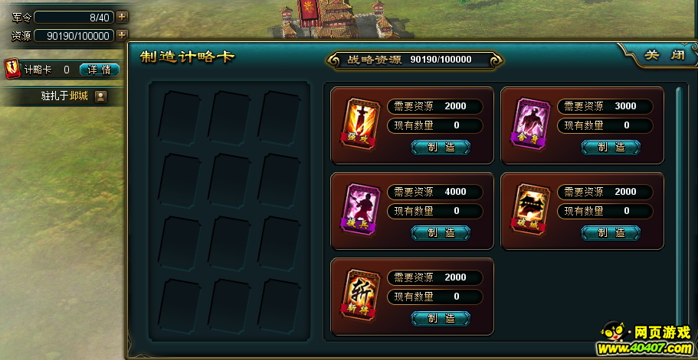Open 计略卡 details with 详情 button
Screen dimensions: 698x360
100,70
